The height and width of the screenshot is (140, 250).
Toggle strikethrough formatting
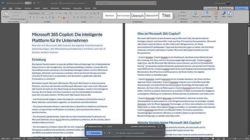pyautogui.click(x=43, y=17)
